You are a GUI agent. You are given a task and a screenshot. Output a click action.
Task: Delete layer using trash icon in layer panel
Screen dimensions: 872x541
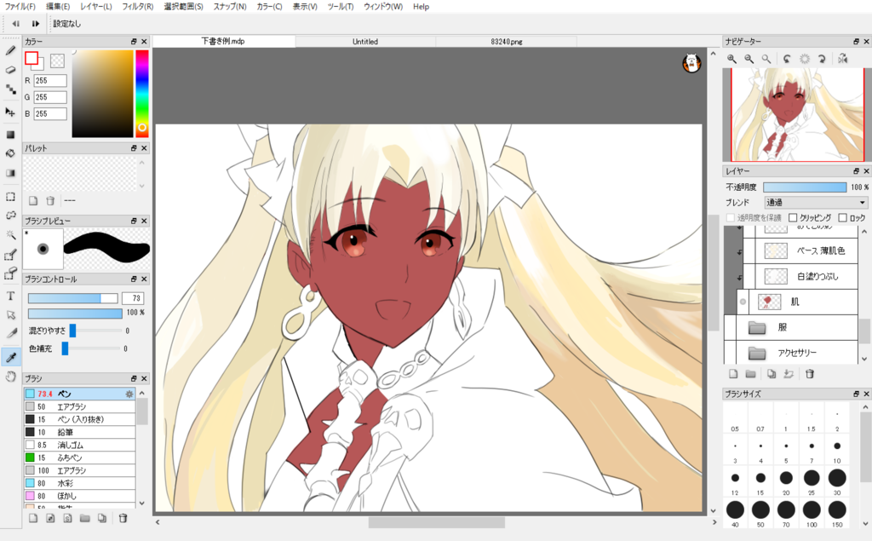[x=810, y=373]
